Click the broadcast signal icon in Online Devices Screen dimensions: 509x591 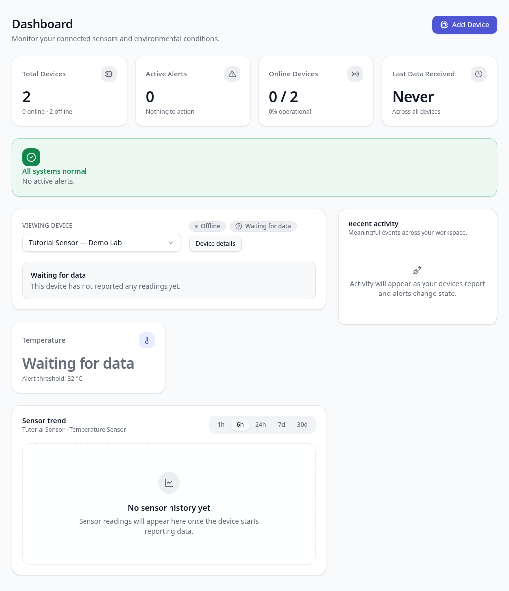coord(355,74)
